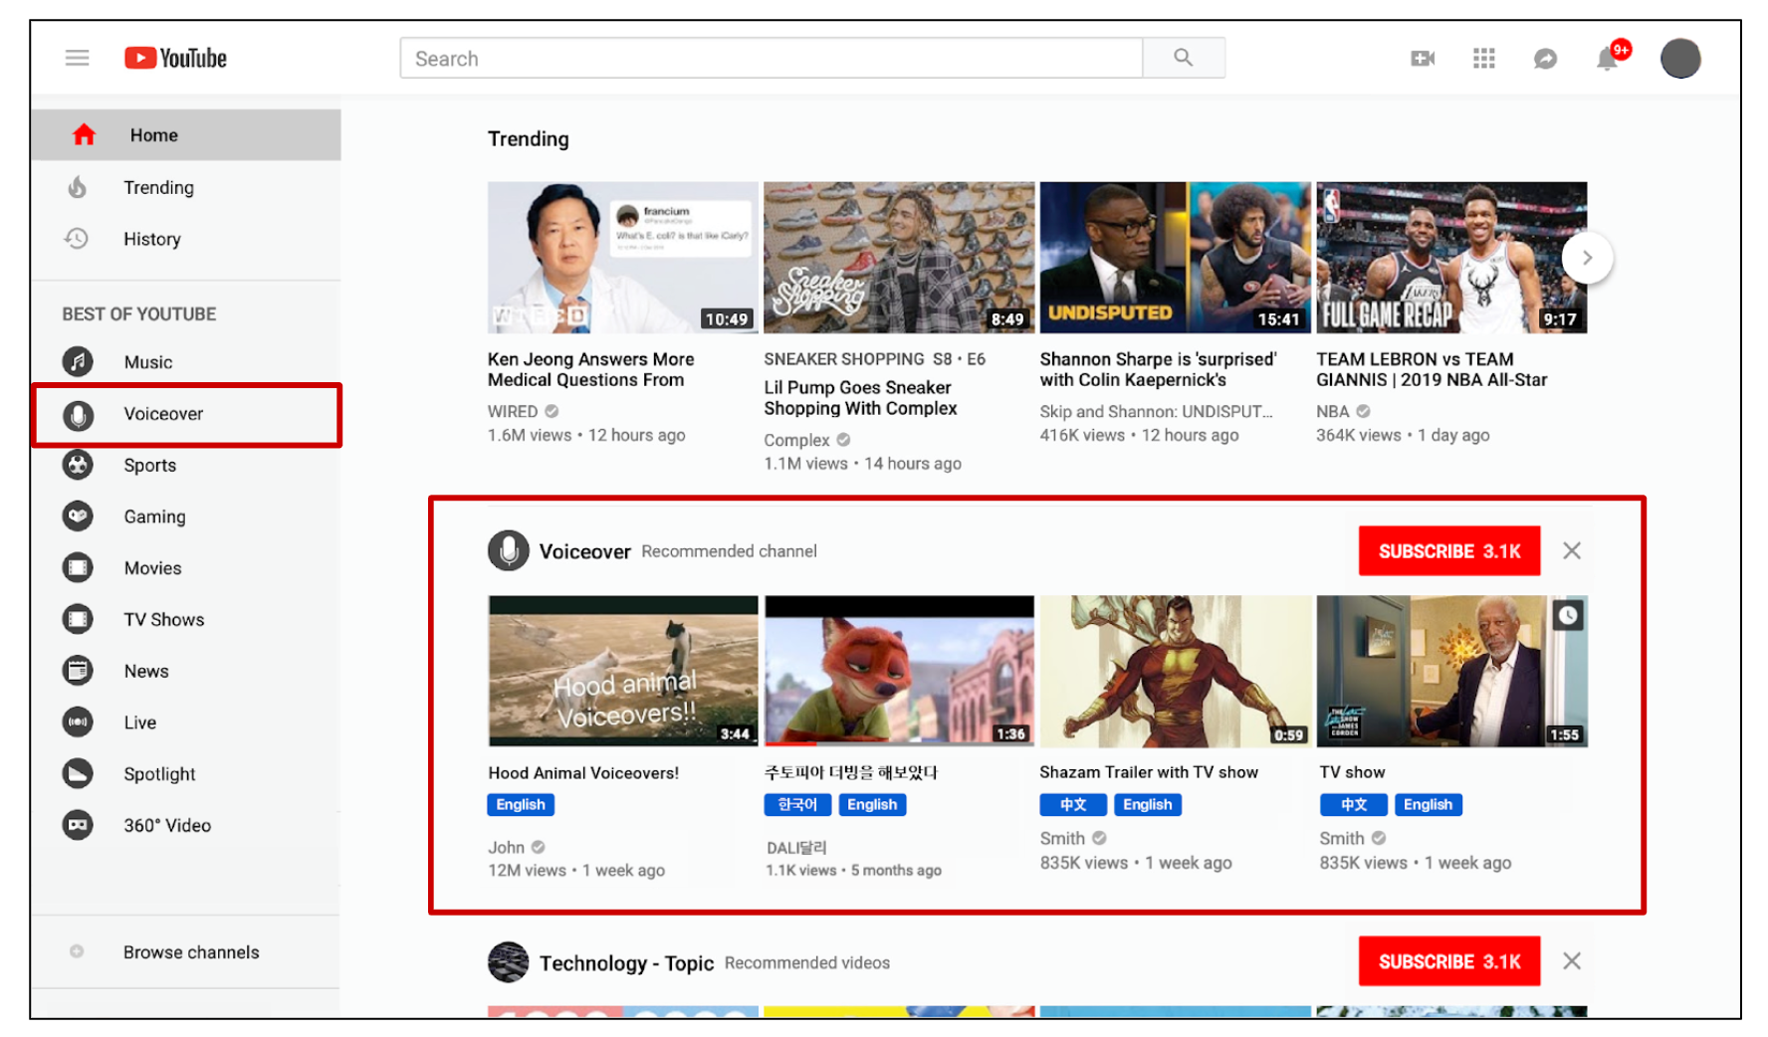
Task: Click the Browse channels plus icon
Action: (77, 951)
